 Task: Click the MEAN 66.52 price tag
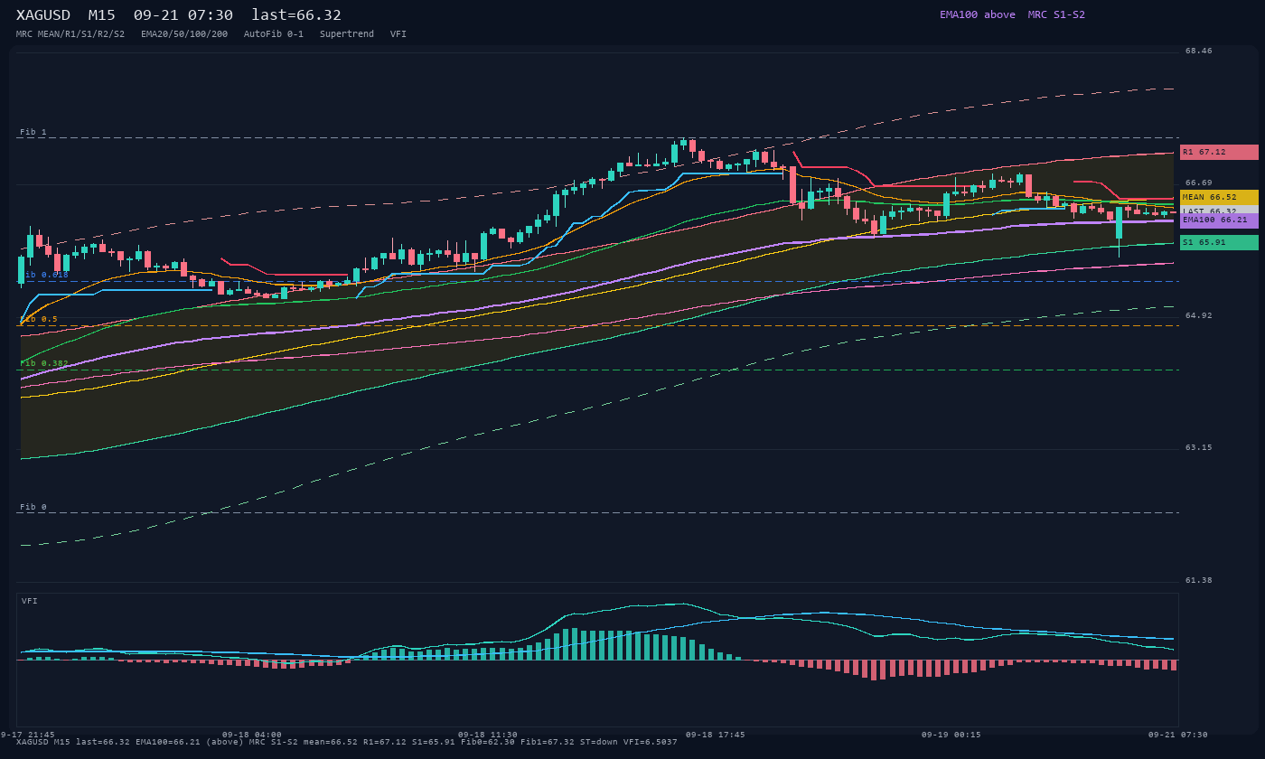click(x=1219, y=197)
